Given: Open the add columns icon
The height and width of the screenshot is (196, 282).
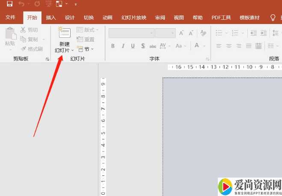Looking at the screenshot, I should click(x=271, y=46).
